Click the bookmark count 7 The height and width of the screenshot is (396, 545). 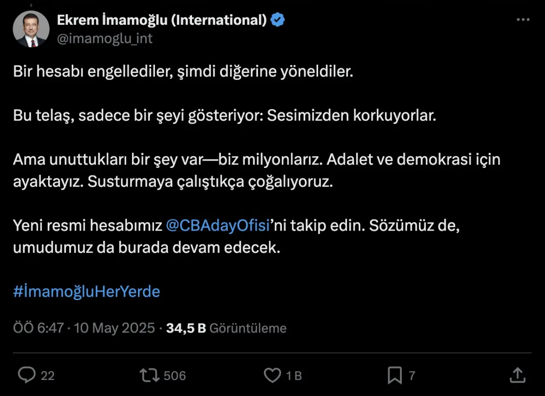[x=412, y=376]
